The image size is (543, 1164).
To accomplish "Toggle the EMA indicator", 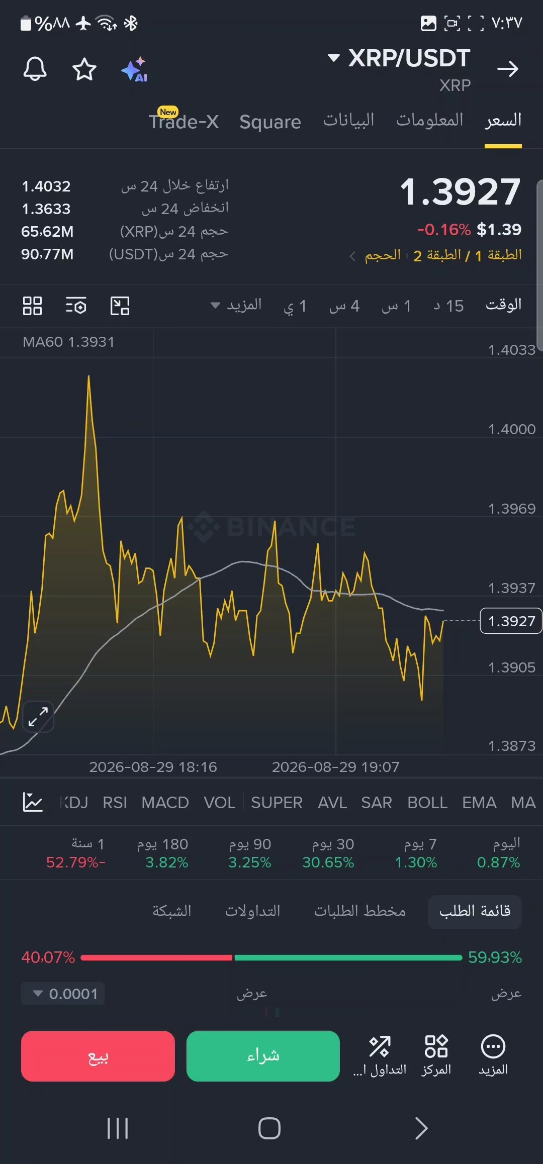I will [479, 803].
